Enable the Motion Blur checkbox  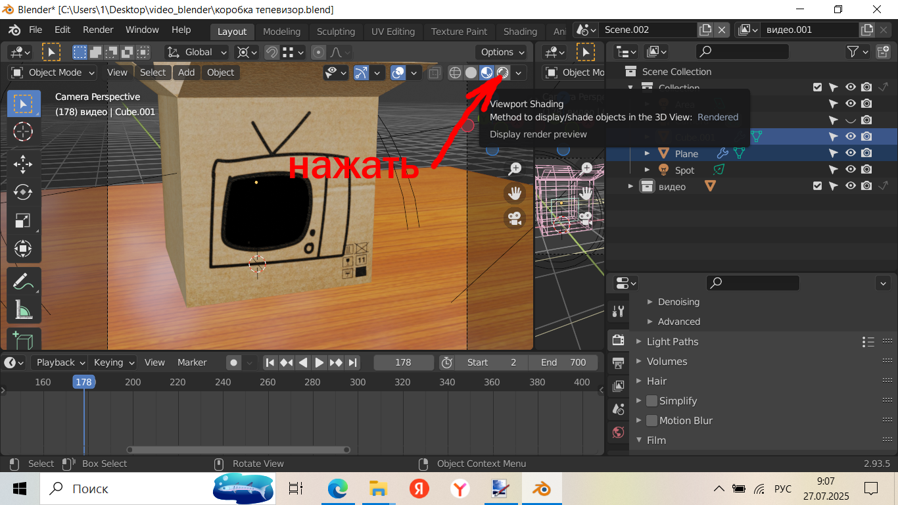651,421
